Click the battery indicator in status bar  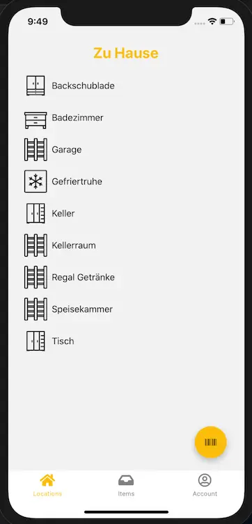tap(227, 22)
